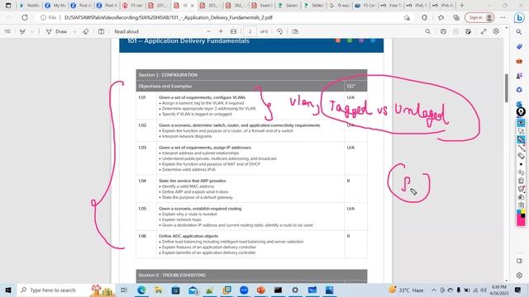This screenshot has width=529, height=297.
Task: Open the contents sidebar in the PDF toolbar
Action: tap(7, 31)
